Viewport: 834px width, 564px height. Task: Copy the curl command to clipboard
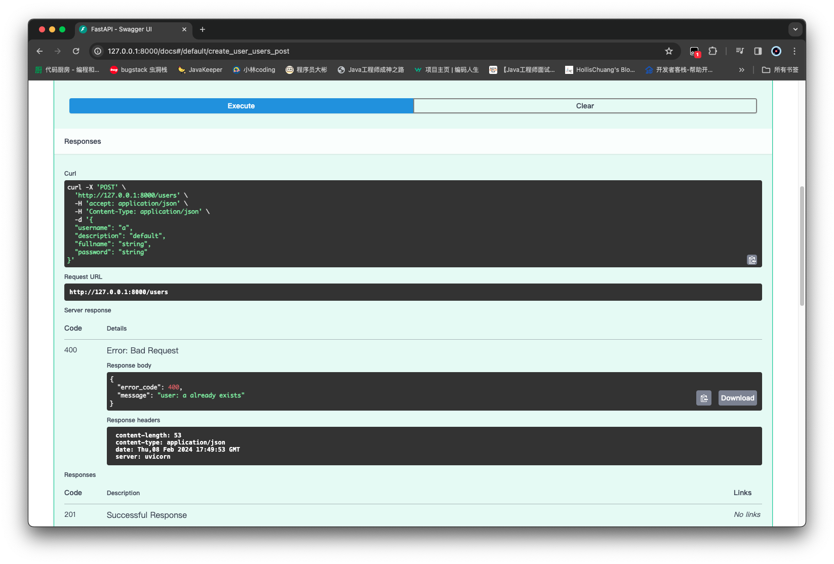752,260
